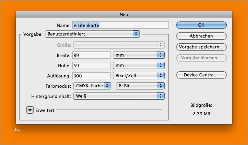Image resolution: width=248 pixels, height=145 pixels.
Task: Open Device Central
Action: (201, 75)
